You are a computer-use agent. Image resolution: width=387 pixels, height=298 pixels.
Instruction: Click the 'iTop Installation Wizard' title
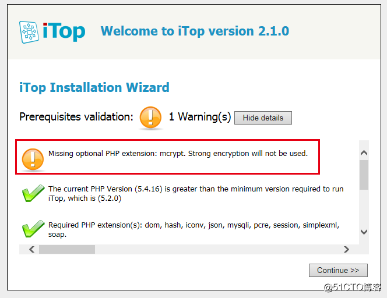(x=94, y=87)
